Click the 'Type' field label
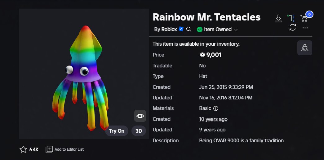324x160 pixels. [x=158, y=76]
